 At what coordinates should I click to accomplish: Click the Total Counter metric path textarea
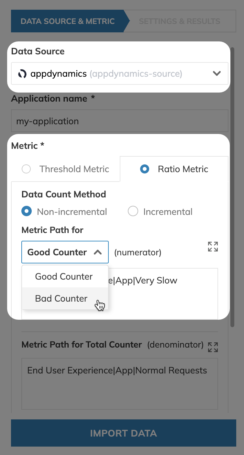[120, 384]
